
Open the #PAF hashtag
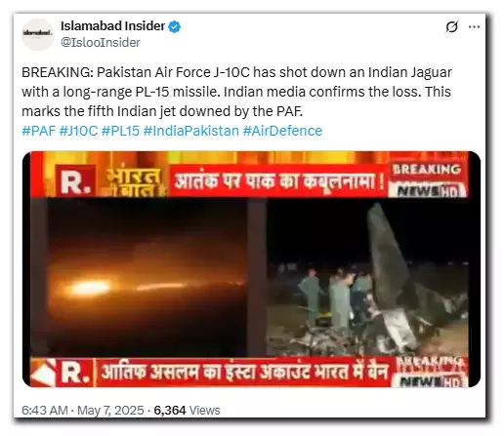[38, 131]
